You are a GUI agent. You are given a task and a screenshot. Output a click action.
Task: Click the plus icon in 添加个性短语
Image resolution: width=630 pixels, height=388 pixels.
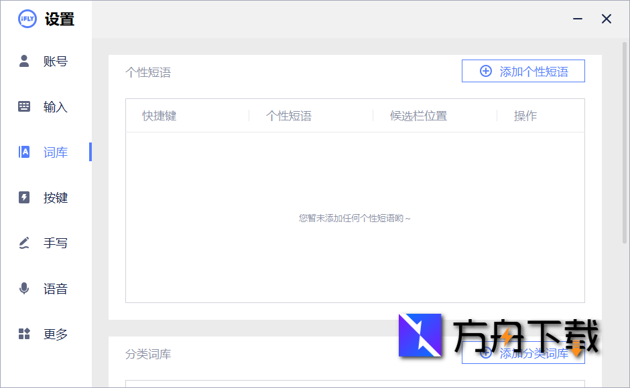point(485,71)
